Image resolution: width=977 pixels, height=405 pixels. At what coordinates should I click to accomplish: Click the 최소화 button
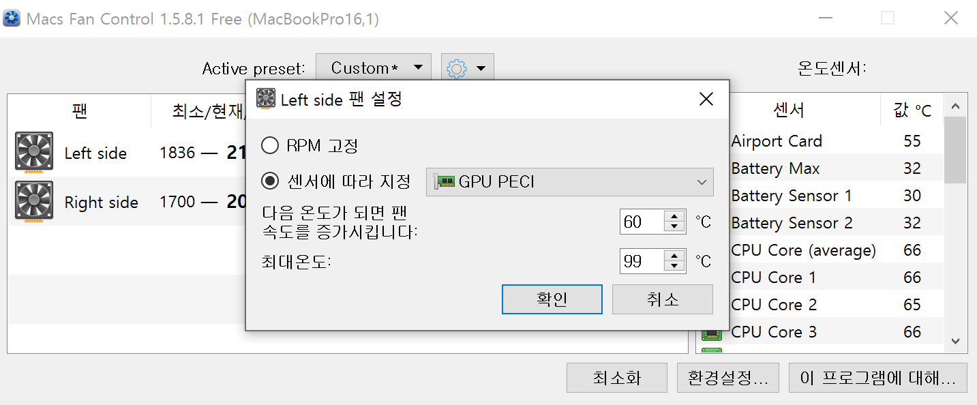[617, 378]
